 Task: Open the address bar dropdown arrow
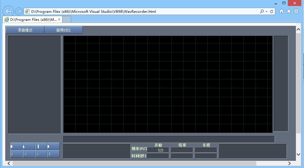266,12
